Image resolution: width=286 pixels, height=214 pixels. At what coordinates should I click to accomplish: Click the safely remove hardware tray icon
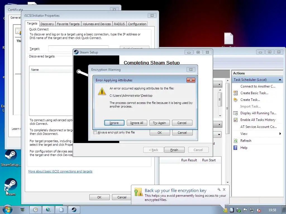[239, 210]
